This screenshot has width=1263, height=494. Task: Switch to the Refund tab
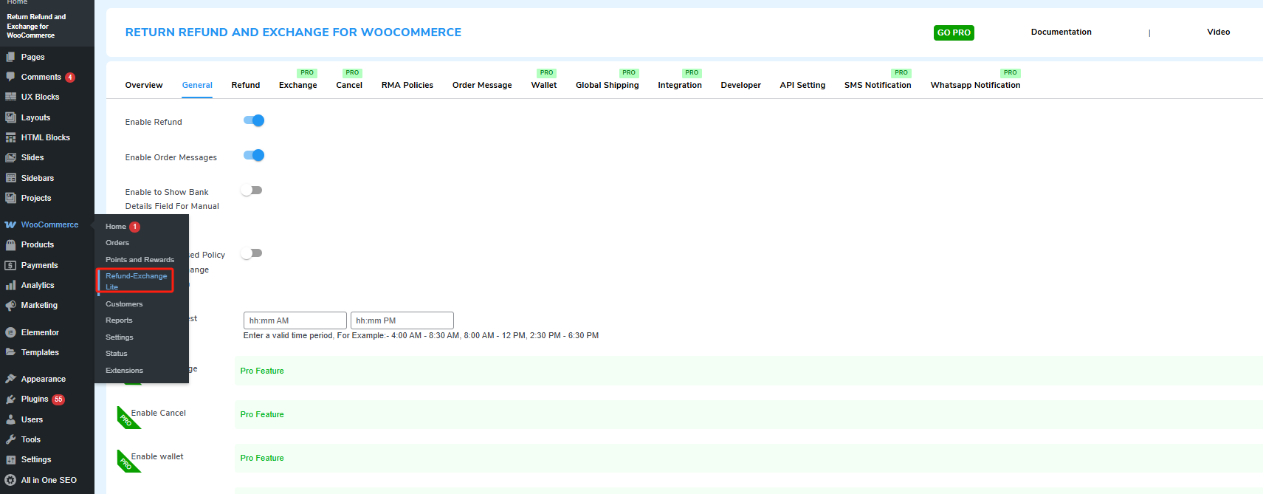tap(245, 85)
